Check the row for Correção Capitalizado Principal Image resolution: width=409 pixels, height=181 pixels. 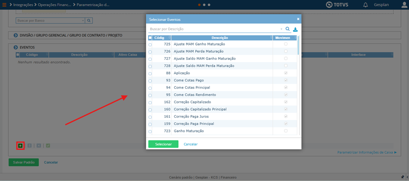[x=150, y=110]
